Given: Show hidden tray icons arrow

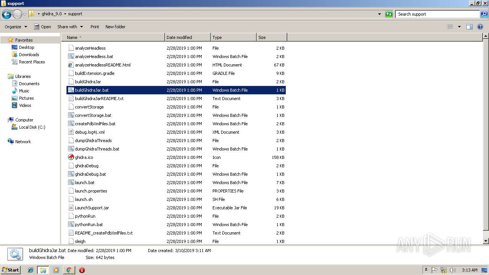Looking at the screenshot, I should [426, 270].
